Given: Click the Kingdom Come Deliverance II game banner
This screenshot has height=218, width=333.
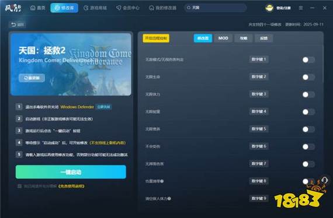Looking at the screenshot, I should point(71,64).
